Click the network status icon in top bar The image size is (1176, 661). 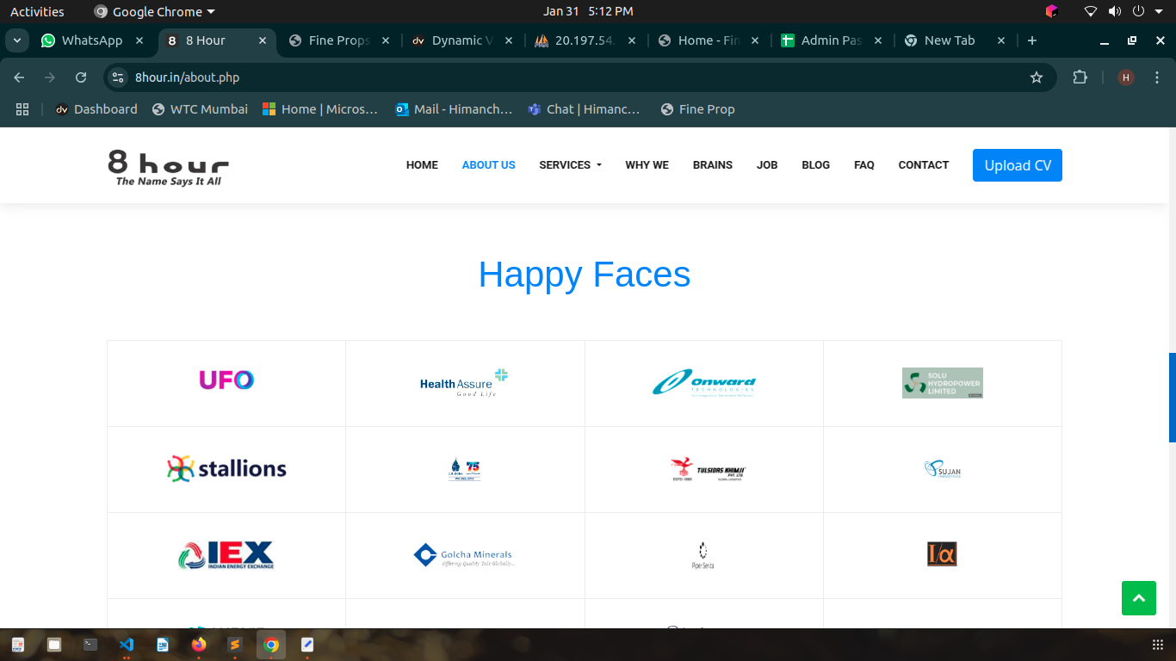click(x=1091, y=11)
